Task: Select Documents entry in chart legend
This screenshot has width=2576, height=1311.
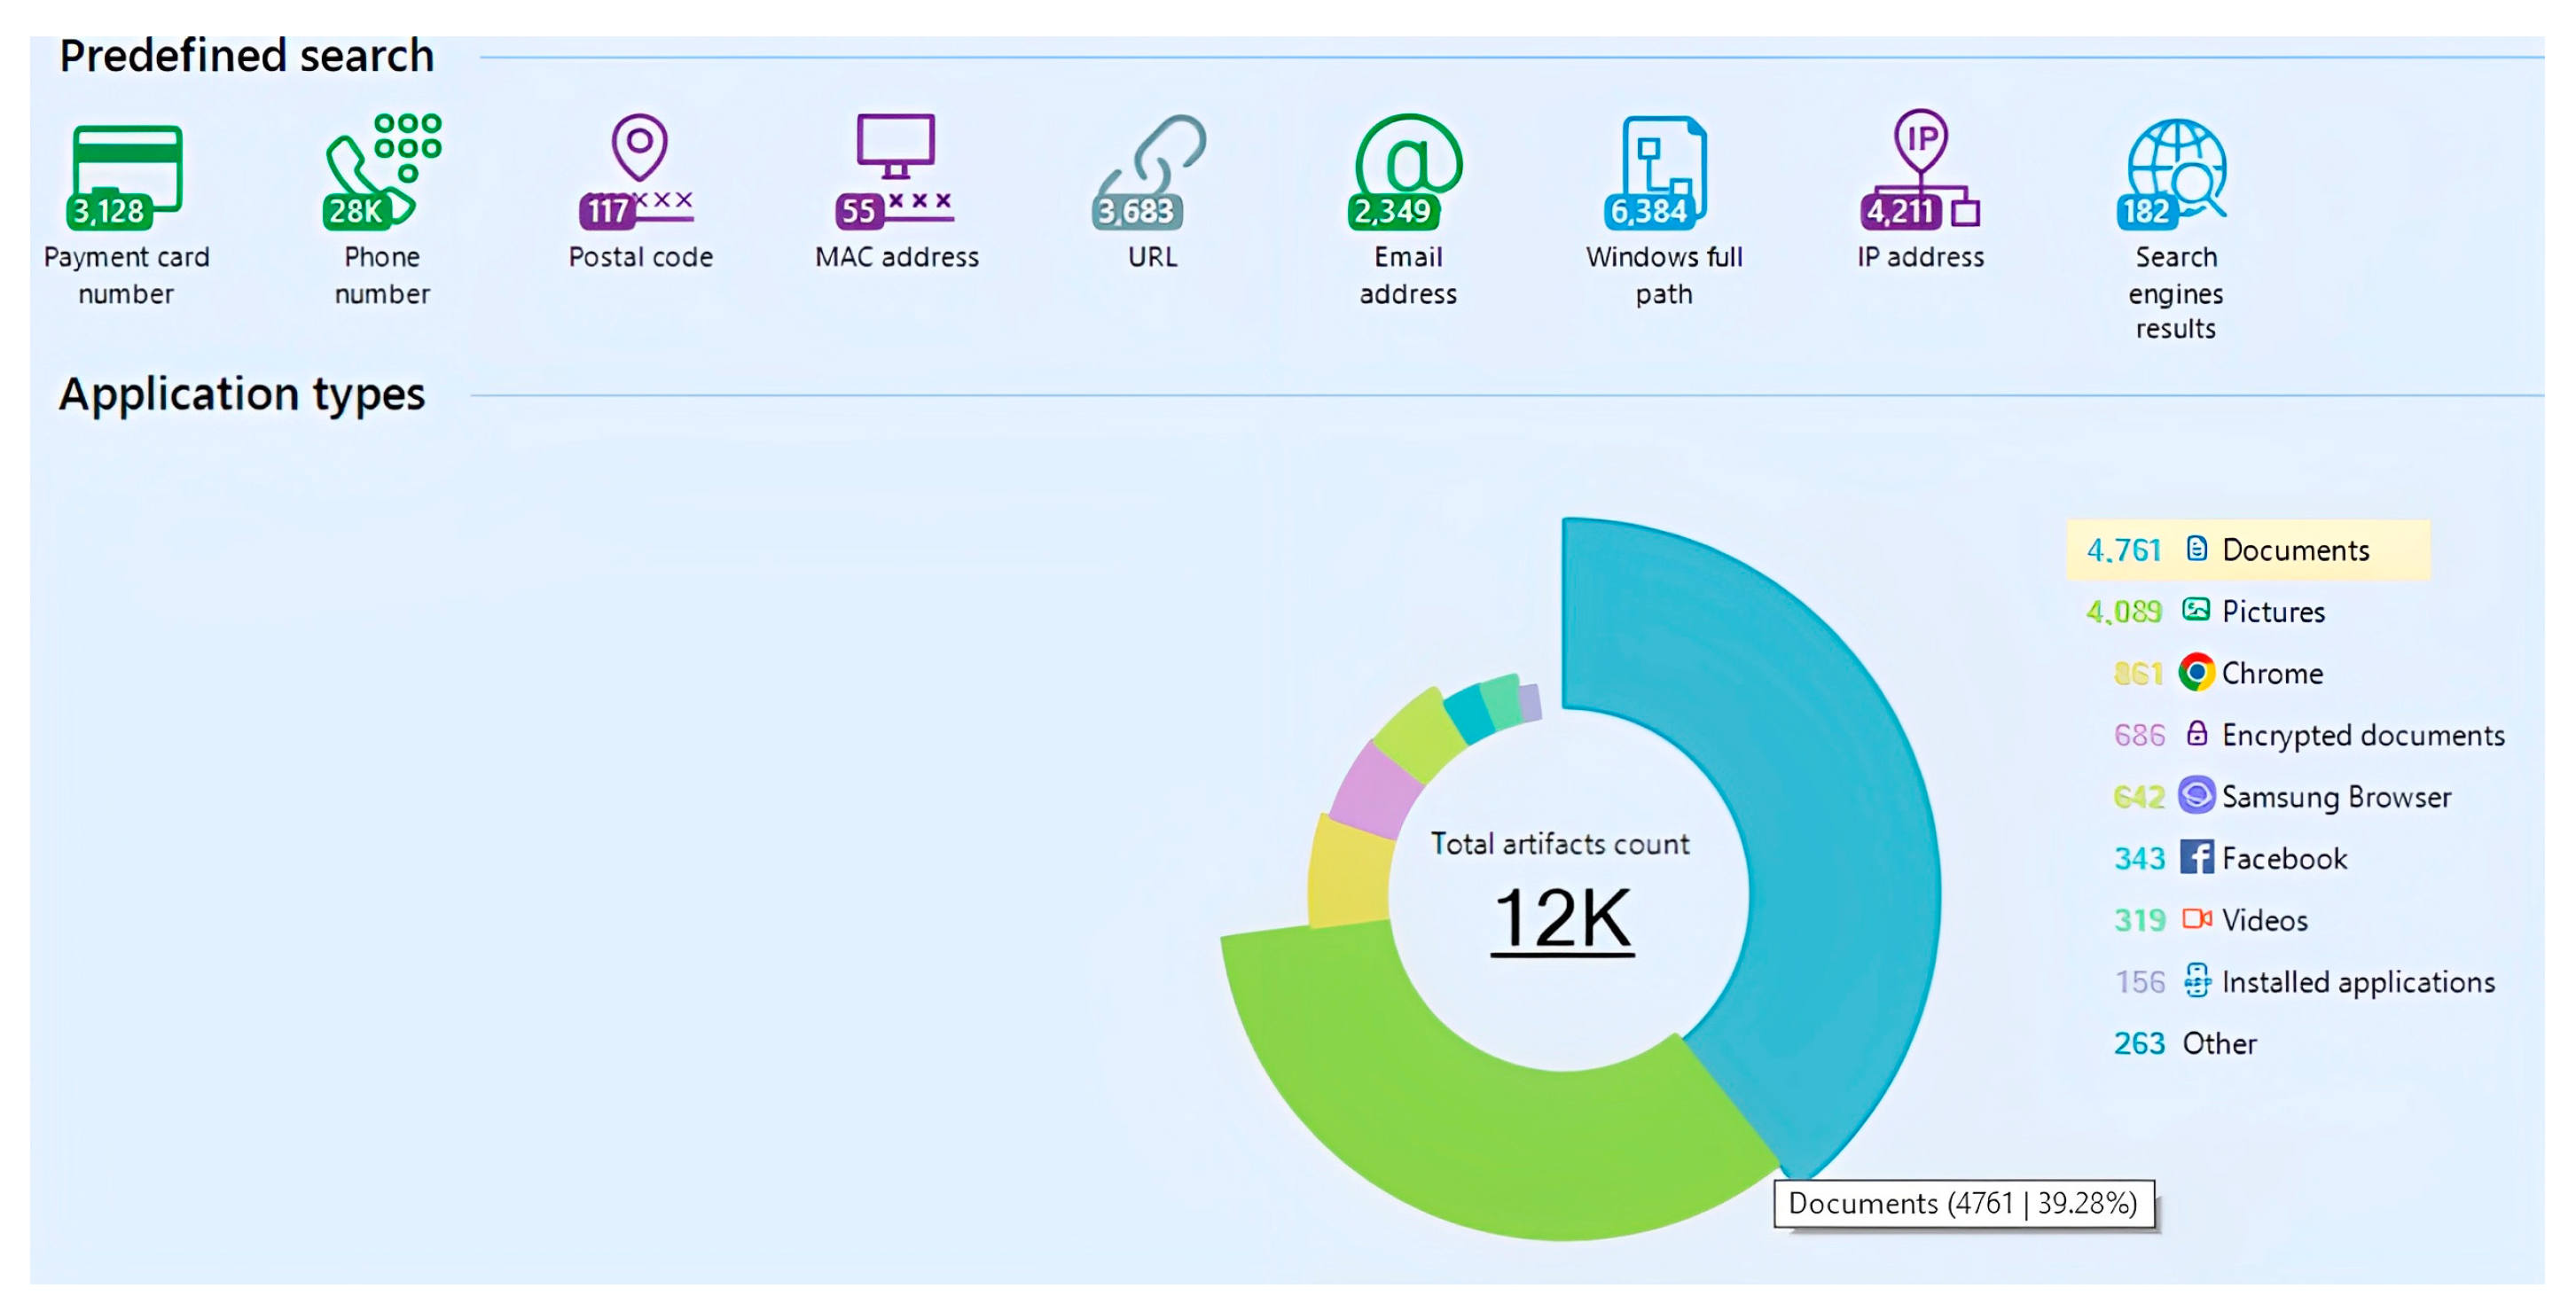Action: pos(2294,550)
